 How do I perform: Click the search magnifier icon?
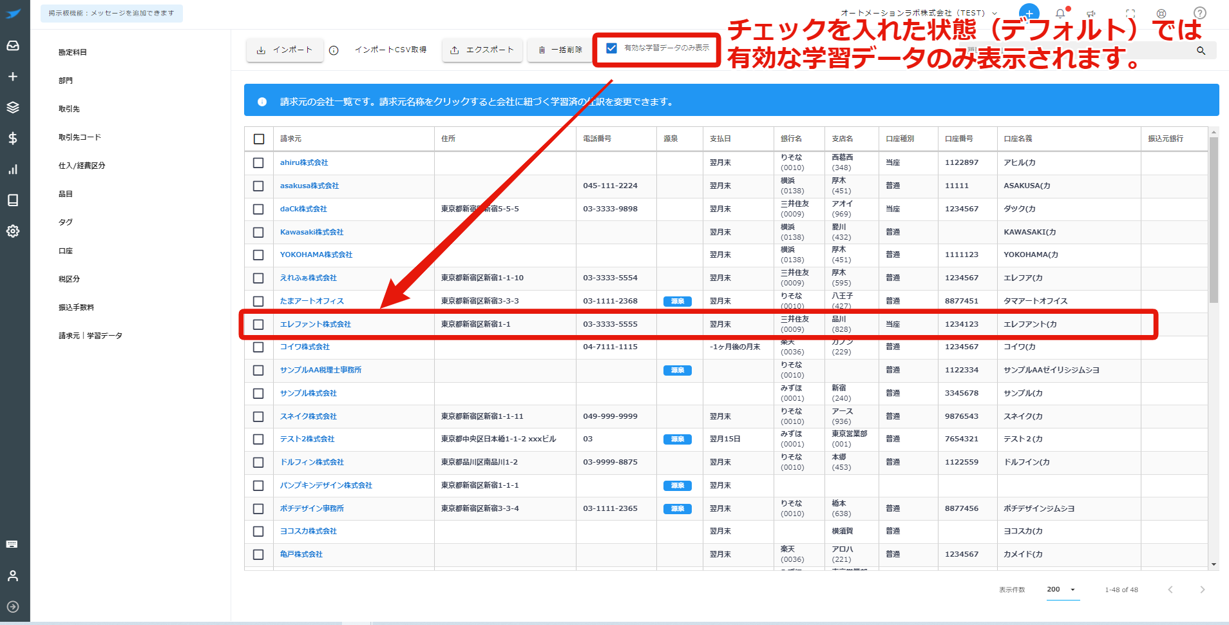pyautogui.click(x=1201, y=50)
